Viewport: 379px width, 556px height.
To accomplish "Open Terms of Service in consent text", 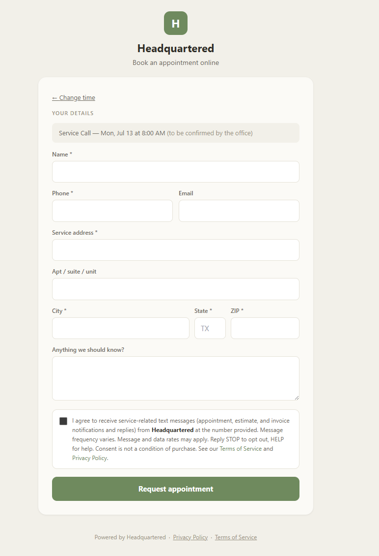I will [241, 449].
